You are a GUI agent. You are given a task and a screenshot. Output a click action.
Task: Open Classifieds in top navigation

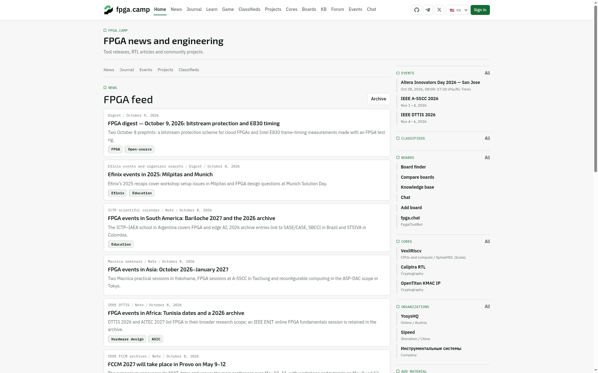(249, 9)
